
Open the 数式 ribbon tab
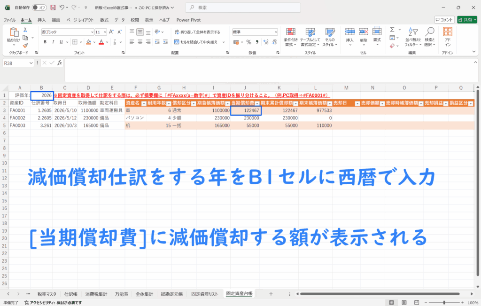pos(104,20)
